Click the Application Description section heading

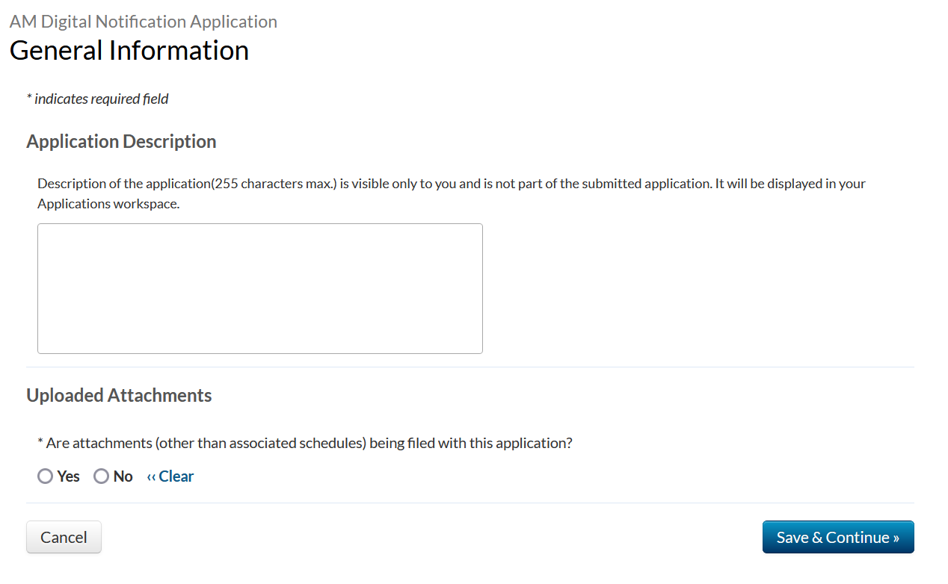(x=121, y=141)
